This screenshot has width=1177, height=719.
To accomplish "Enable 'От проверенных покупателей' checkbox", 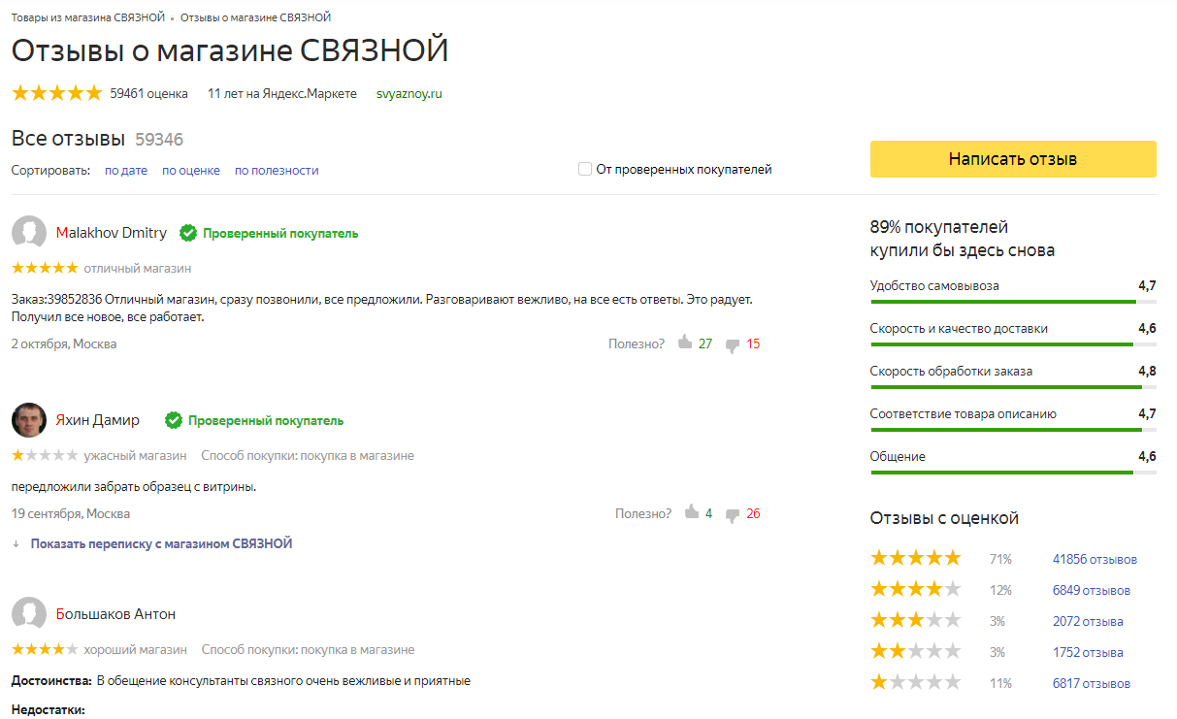I will [585, 169].
